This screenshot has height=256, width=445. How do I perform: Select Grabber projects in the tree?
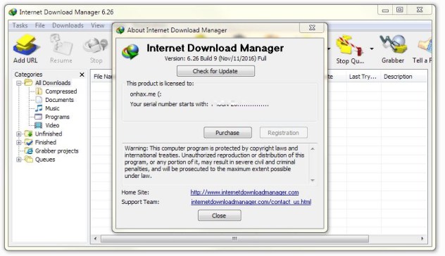[57, 151]
